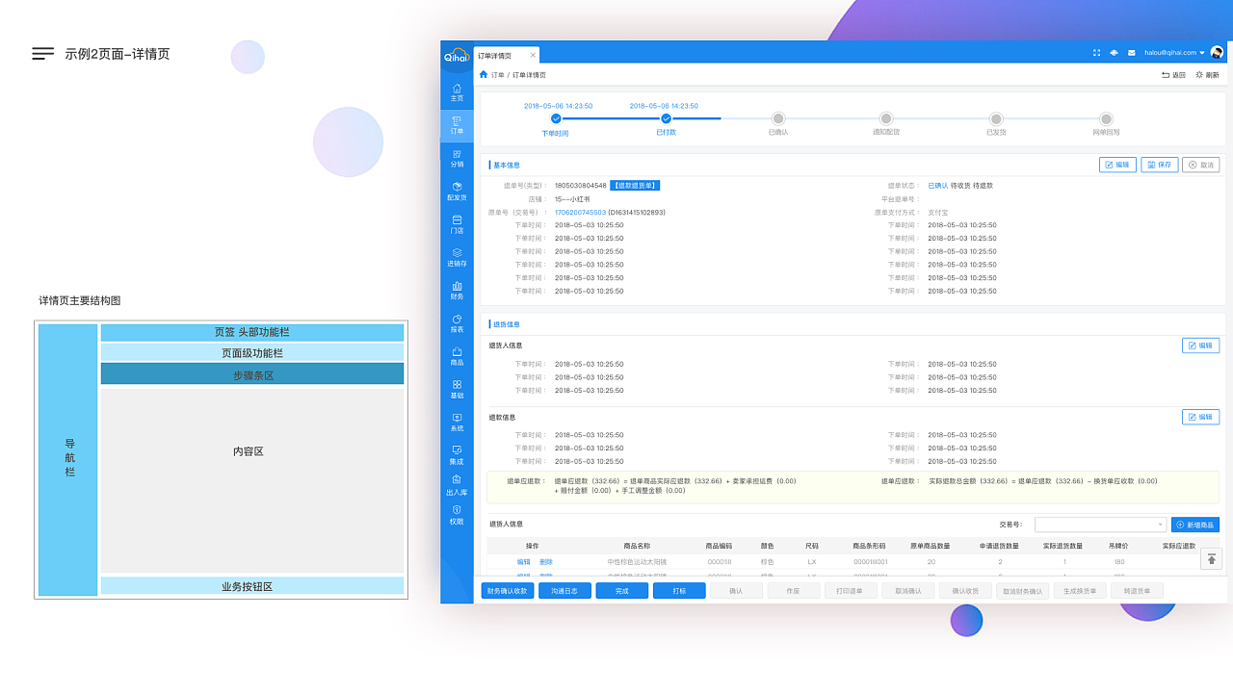Screen dimensions: 1233x693
Task: Click the 【退款退货单】 type tag
Action: click(x=635, y=186)
